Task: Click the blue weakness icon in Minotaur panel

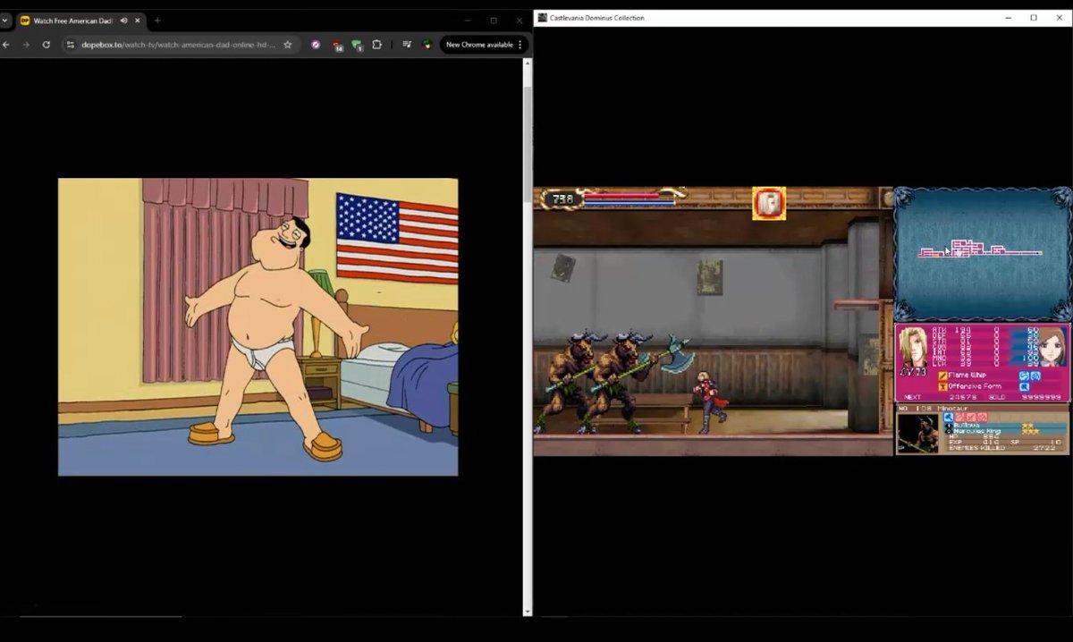Action: pos(948,417)
